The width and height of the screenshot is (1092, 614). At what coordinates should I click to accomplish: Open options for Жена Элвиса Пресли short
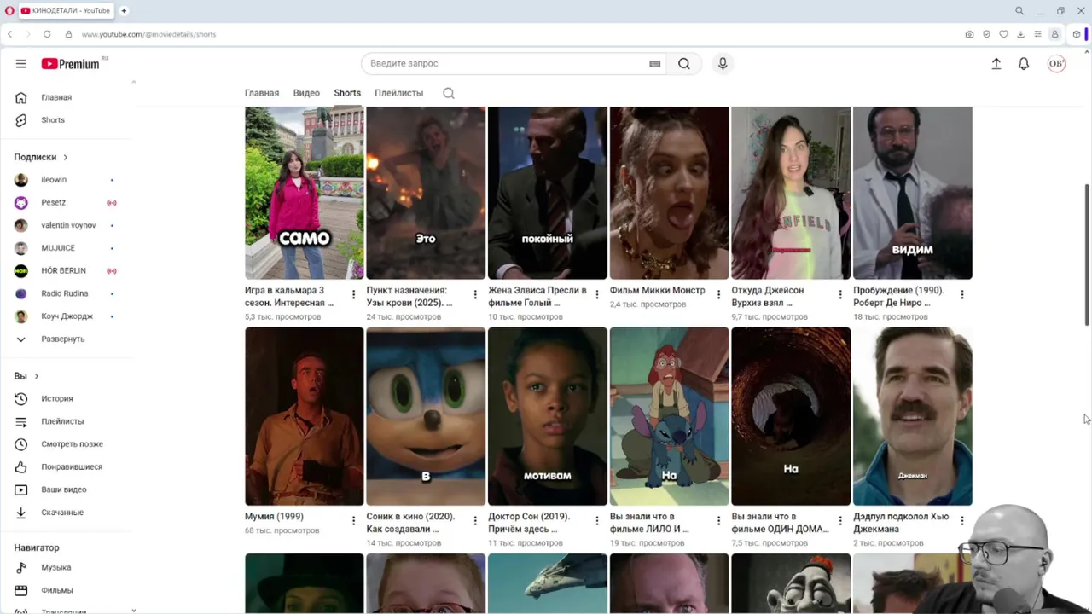[x=597, y=295]
